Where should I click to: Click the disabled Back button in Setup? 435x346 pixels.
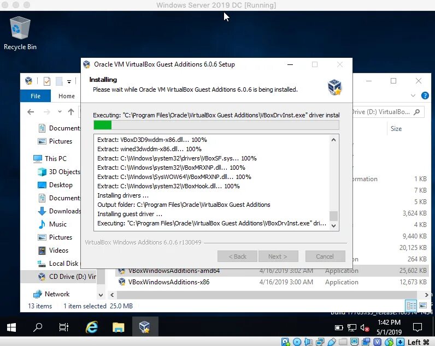pos(237,256)
